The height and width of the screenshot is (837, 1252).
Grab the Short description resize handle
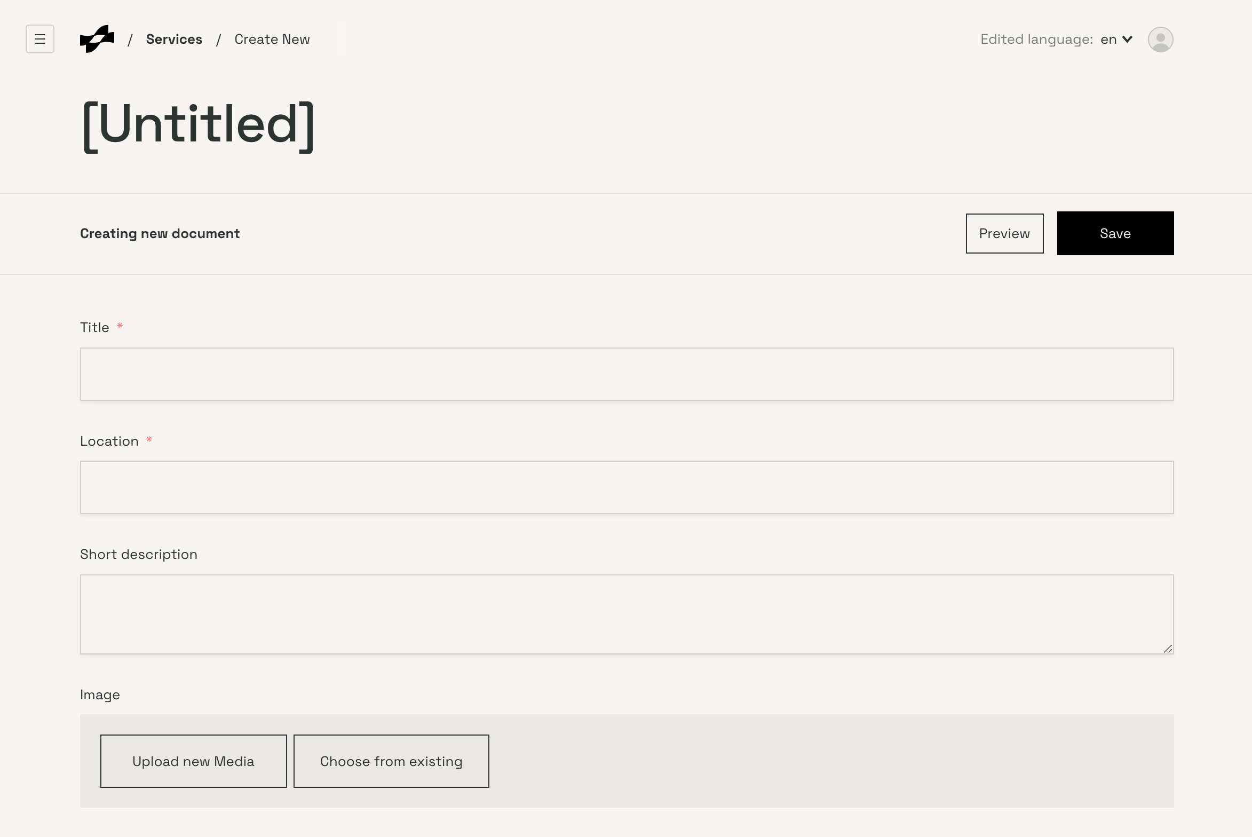(x=1168, y=649)
